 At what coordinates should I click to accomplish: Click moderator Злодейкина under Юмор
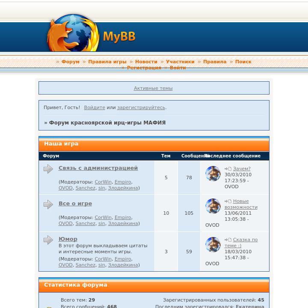click(x=123, y=265)
